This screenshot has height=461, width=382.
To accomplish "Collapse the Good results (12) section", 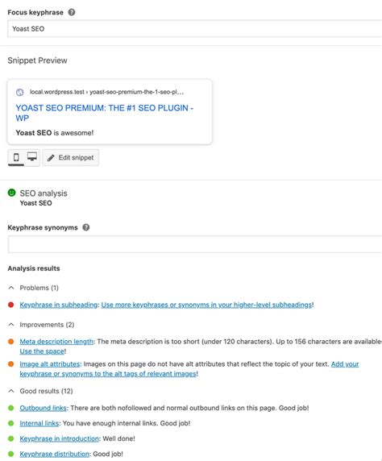I will (x=11, y=391).
